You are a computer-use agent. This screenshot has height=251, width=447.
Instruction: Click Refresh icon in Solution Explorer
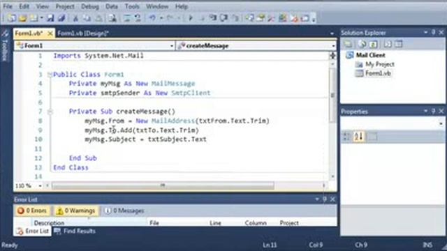373,44
